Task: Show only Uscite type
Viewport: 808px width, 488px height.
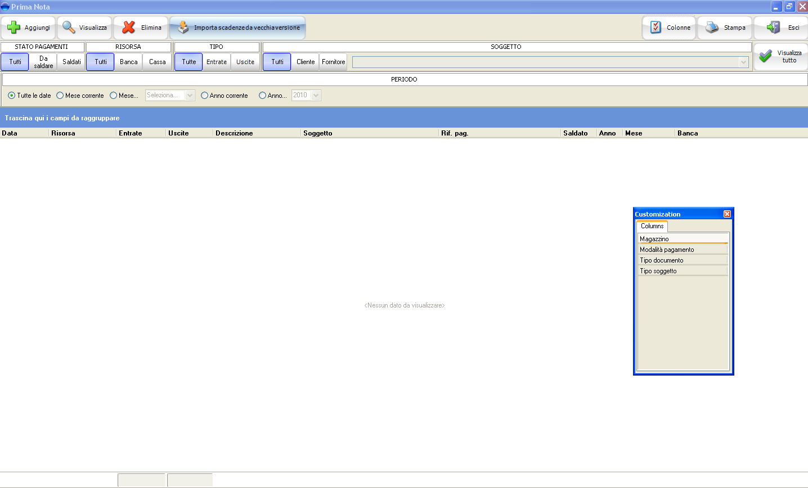Action: tap(245, 62)
